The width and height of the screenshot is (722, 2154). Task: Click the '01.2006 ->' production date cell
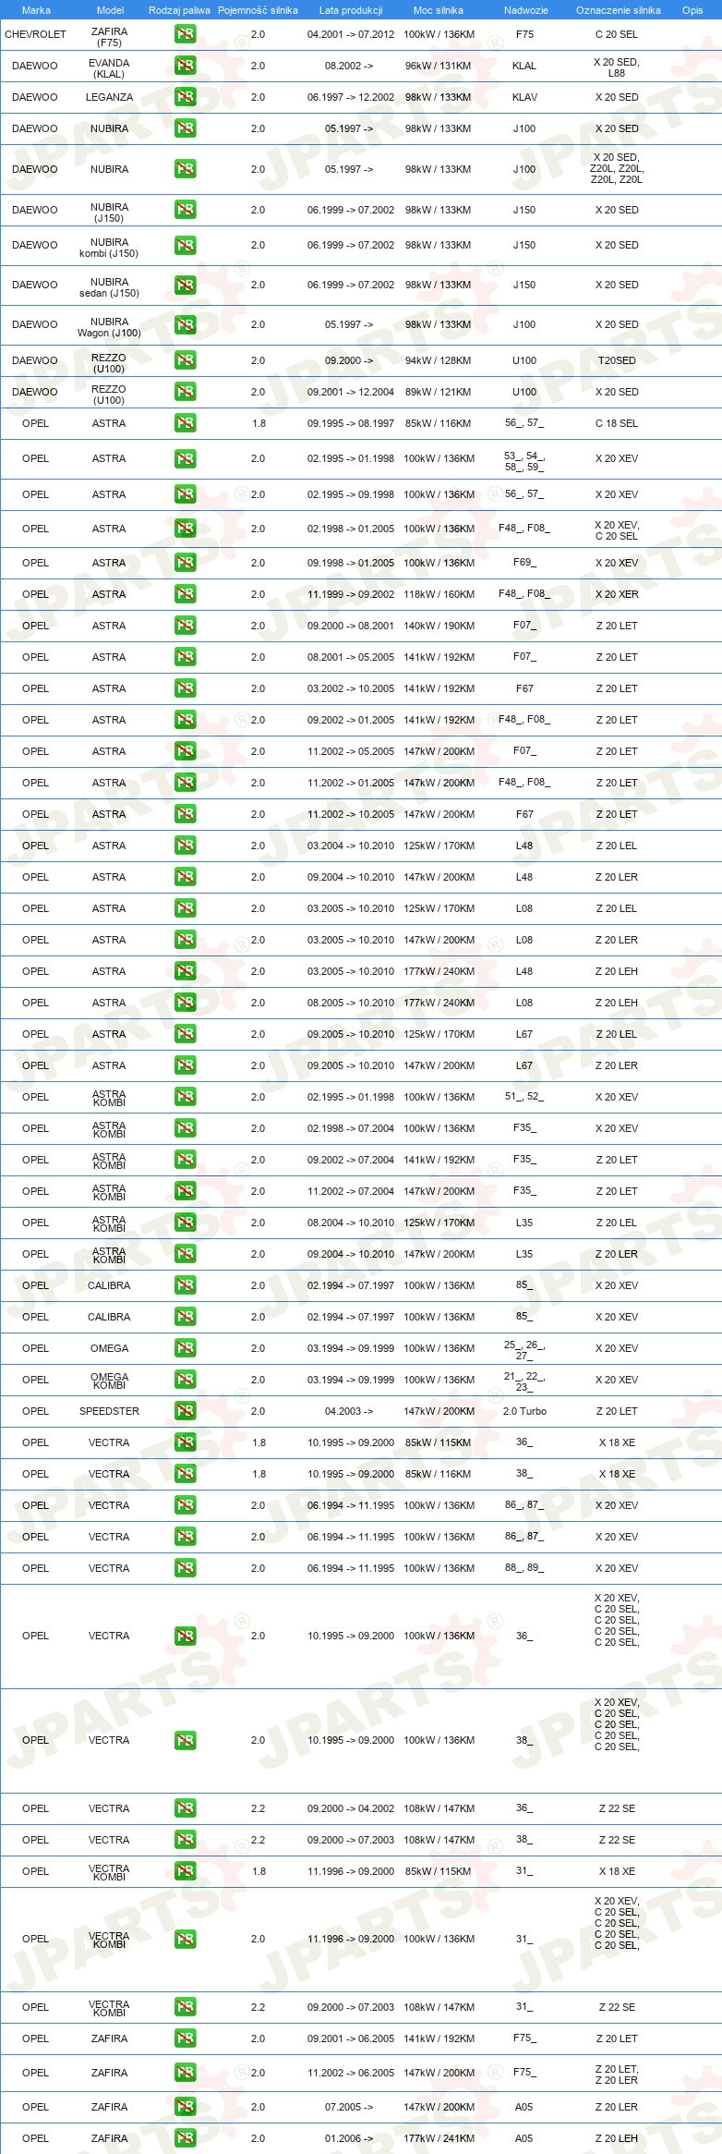pyautogui.click(x=349, y=2138)
